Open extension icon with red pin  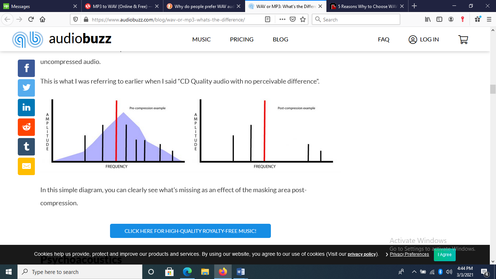tap(463, 20)
